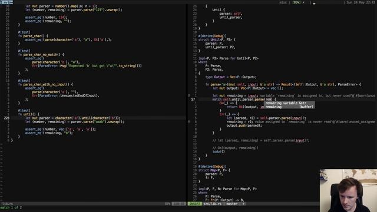Click the 'struct Map<P, F> {' line

[214, 170]
